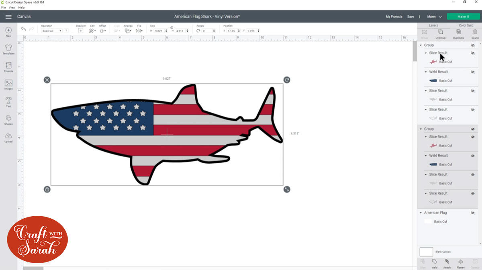Click the Rotate angle input field
This screenshot has width=482, height=270.
(209, 31)
